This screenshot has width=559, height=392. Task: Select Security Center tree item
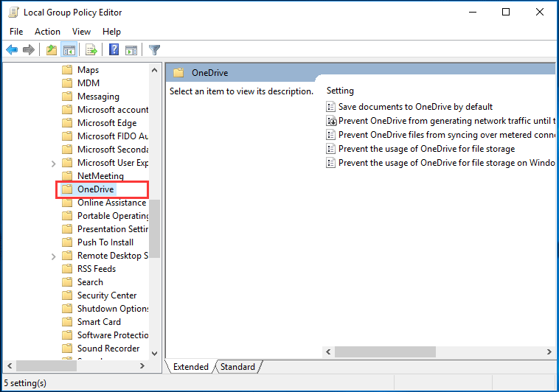pos(107,295)
